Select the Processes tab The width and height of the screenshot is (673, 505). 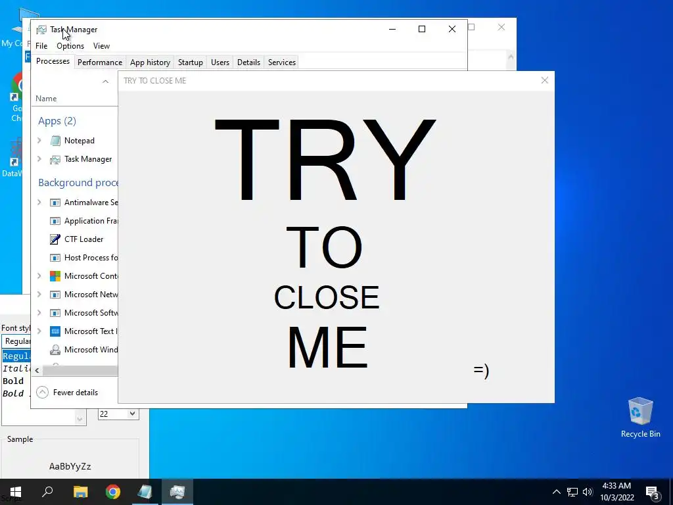pos(53,61)
